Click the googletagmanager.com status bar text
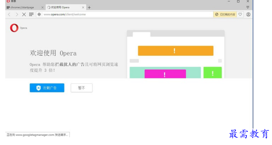Image resolution: width=272 pixels, height=145 pixels. (x=37, y=135)
